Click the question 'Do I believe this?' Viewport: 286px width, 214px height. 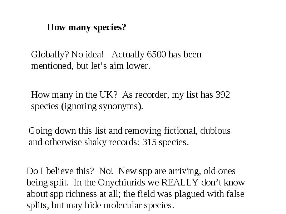pyautogui.click(x=60, y=171)
